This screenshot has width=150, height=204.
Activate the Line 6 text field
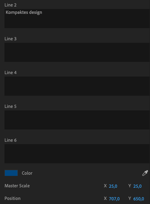77,154
